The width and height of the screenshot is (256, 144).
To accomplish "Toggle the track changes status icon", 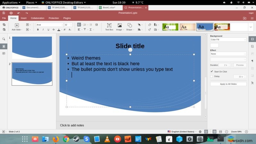I will point(206,132).
